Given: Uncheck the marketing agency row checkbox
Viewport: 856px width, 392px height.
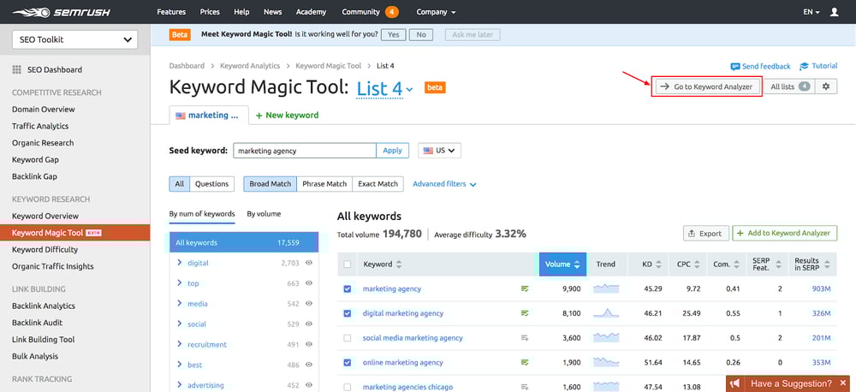Looking at the screenshot, I should pyautogui.click(x=348, y=288).
